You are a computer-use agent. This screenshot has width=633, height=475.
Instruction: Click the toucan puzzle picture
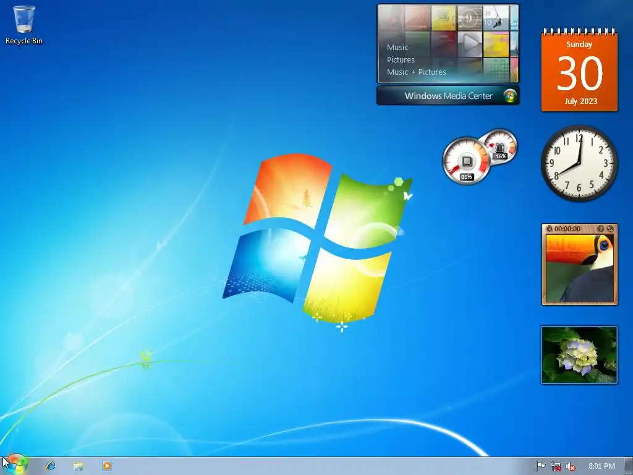(579, 268)
